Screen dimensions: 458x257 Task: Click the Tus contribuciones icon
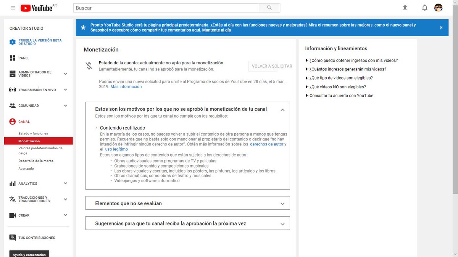(13, 238)
